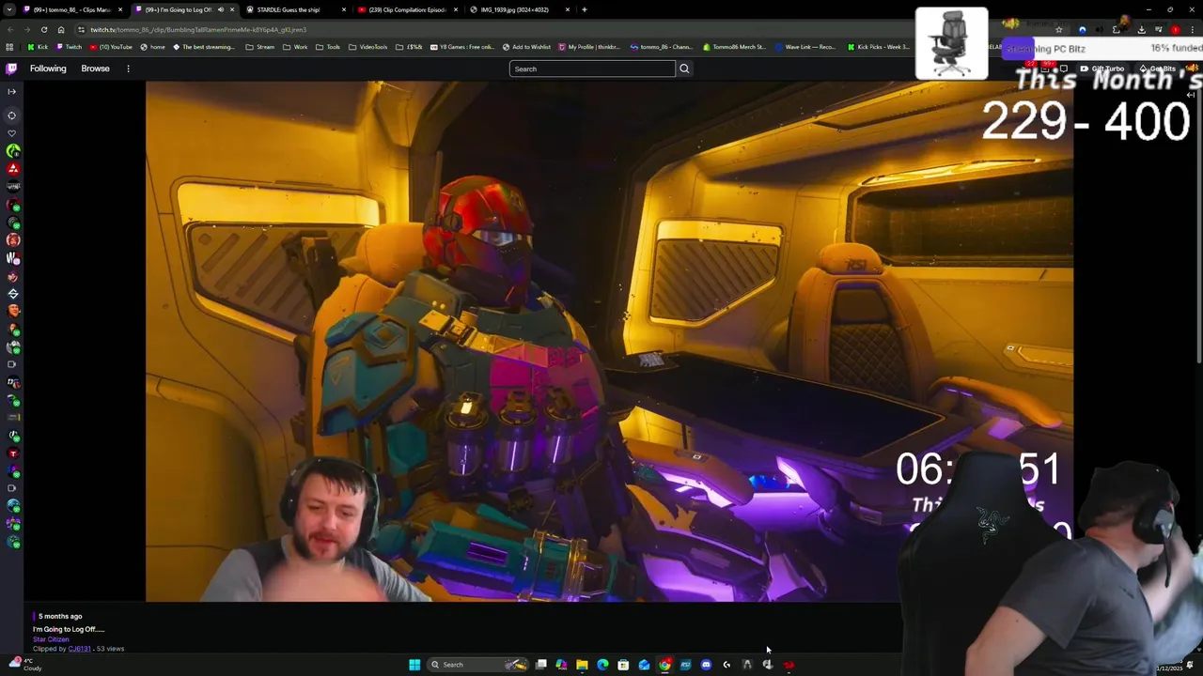This screenshot has height=676, width=1203.
Task: Open a new browser tab with plus
Action: [x=585, y=9]
